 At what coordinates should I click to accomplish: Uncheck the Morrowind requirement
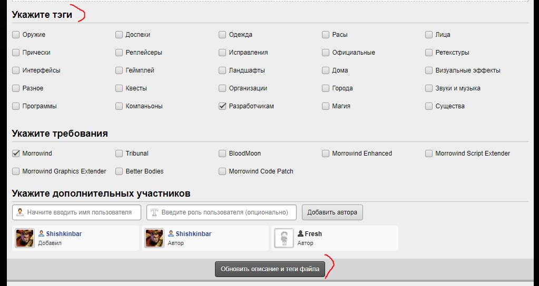(16, 154)
